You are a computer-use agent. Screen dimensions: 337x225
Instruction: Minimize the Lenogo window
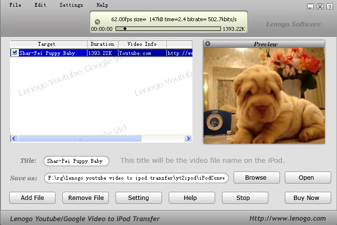(x=310, y=7)
